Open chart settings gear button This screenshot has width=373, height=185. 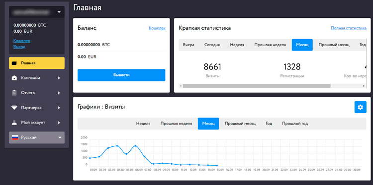click(x=361, y=107)
